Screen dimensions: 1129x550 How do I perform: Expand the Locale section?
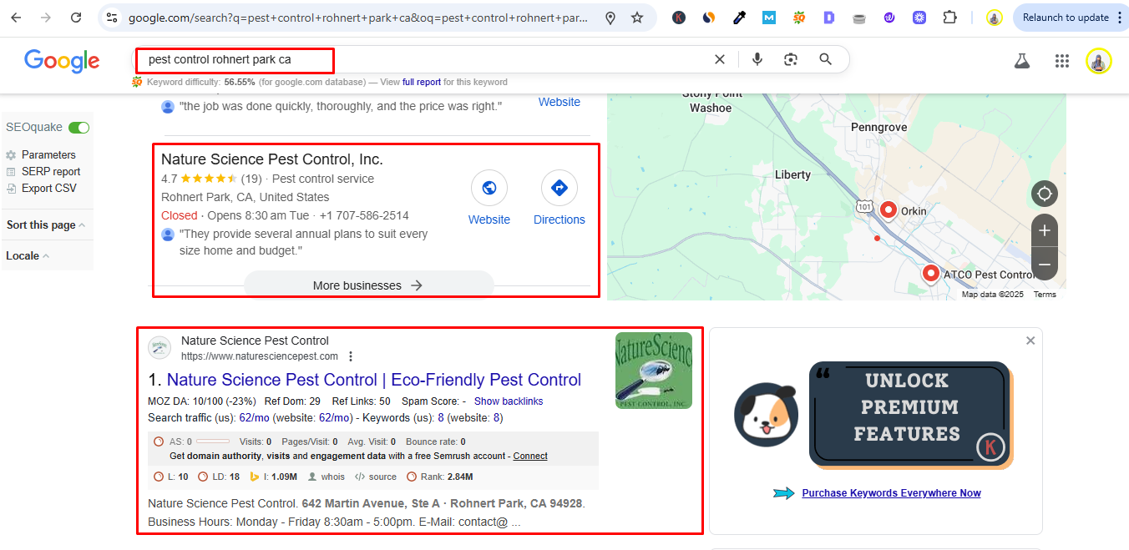click(28, 256)
